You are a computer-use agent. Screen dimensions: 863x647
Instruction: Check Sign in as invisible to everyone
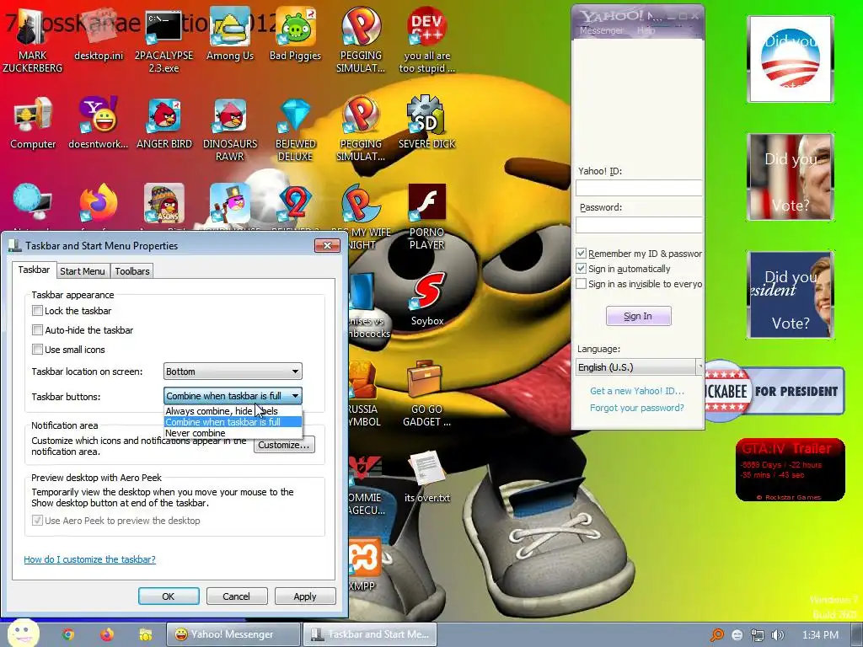point(581,284)
